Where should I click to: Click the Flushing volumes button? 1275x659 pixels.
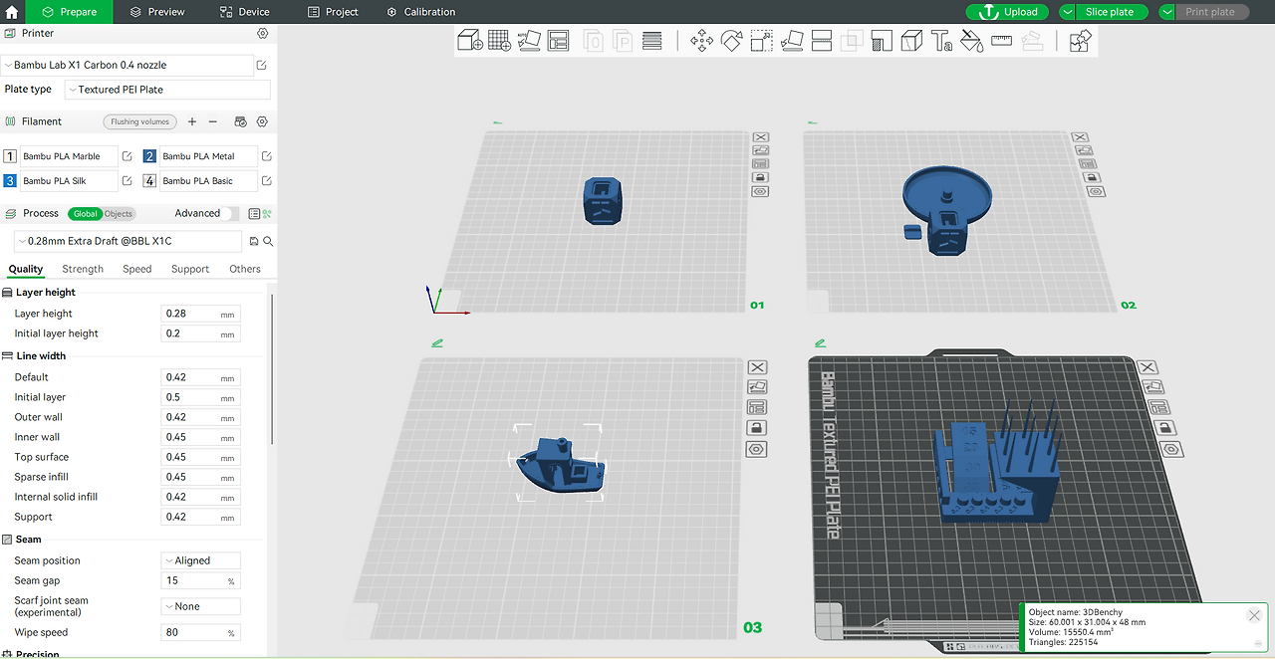click(139, 121)
